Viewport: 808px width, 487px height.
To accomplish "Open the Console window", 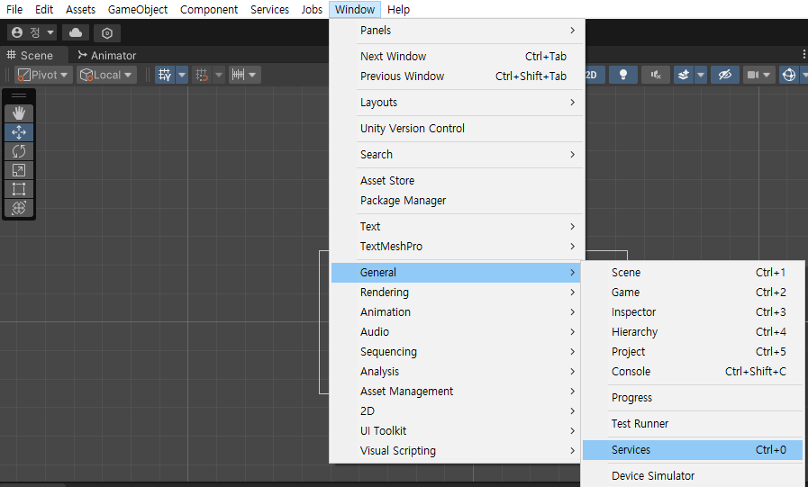I will [693, 372].
